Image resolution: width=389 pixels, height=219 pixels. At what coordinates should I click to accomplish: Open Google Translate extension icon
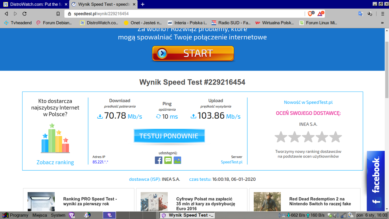click(x=361, y=14)
